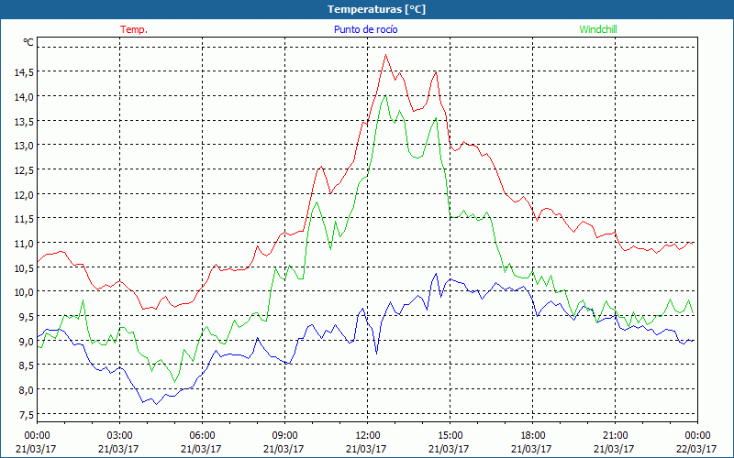Click the 12,0 y-axis value
This screenshot has width=734, height=458.
(24, 194)
